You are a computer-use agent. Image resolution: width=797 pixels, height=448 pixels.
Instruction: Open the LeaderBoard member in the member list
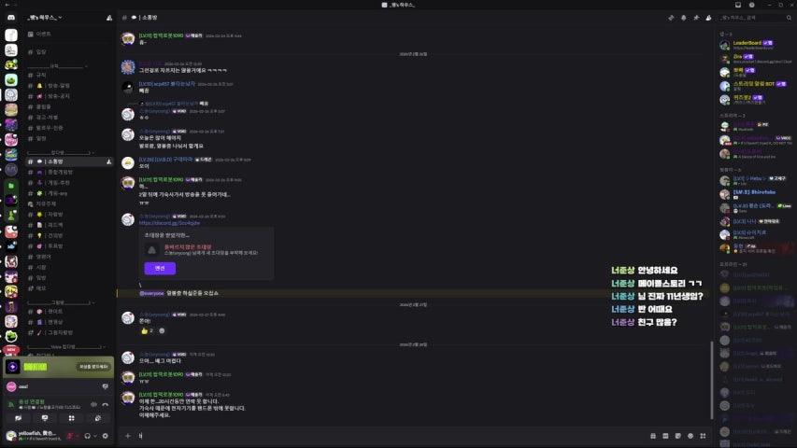pyautogui.click(x=756, y=45)
